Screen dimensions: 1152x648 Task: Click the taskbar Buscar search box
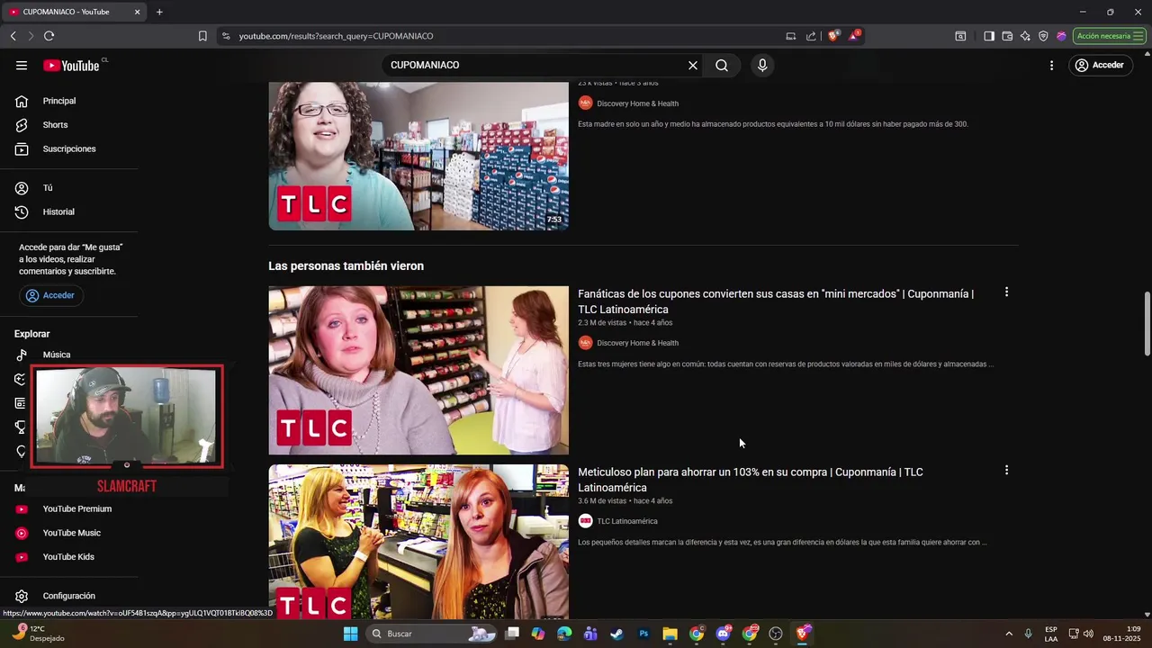432,634
